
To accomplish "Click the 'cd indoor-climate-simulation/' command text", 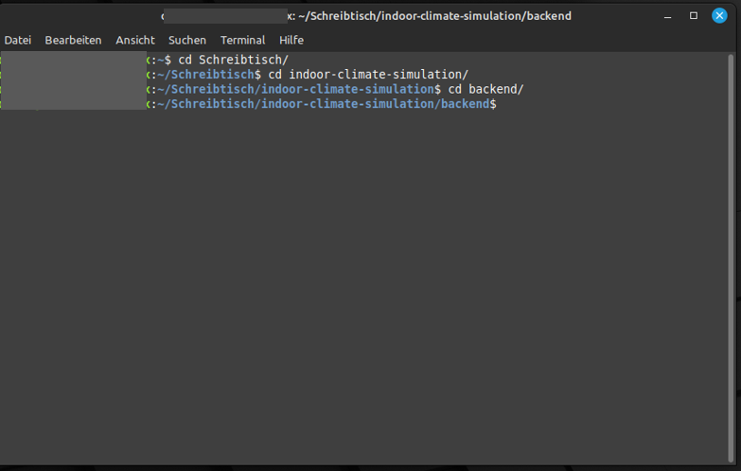I will point(368,75).
